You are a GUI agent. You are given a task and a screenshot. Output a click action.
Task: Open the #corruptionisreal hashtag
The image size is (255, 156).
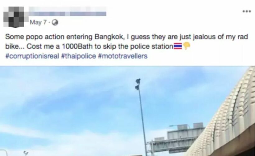(x=32, y=56)
